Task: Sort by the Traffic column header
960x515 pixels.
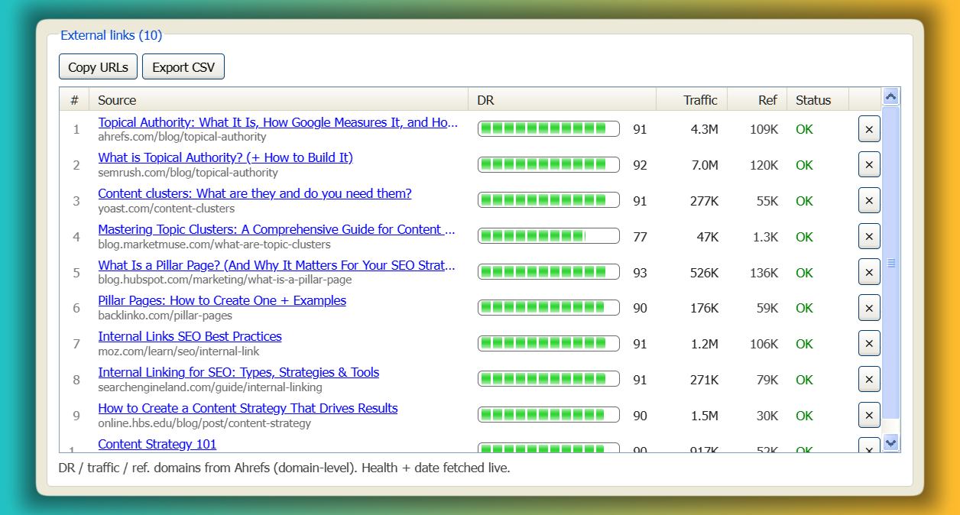Action: (x=692, y=99)
